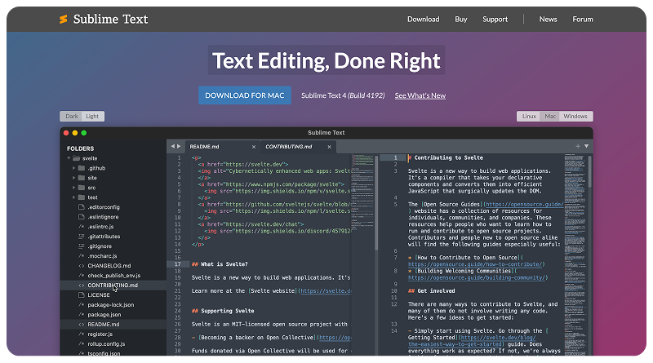Close the README.md tab
Image resolution: width=653 pixels, height=363 pixels.
point(254,147)
